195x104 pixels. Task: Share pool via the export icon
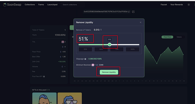133,12
